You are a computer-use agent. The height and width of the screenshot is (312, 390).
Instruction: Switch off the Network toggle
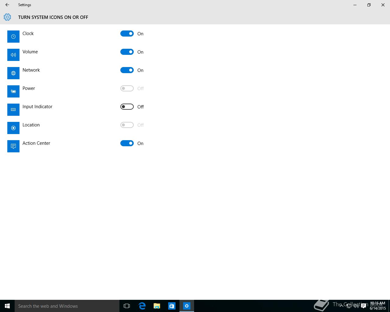127,70
